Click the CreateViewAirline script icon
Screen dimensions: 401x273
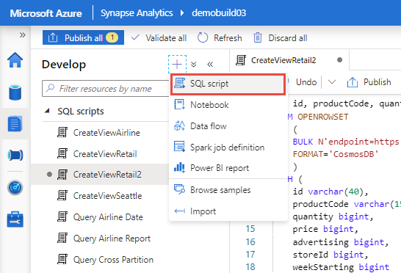(x=62, y=132)
